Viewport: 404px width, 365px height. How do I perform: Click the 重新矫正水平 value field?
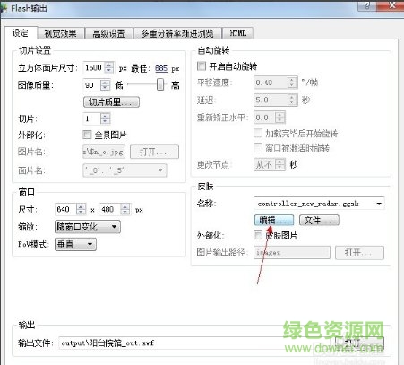point(265,117)
